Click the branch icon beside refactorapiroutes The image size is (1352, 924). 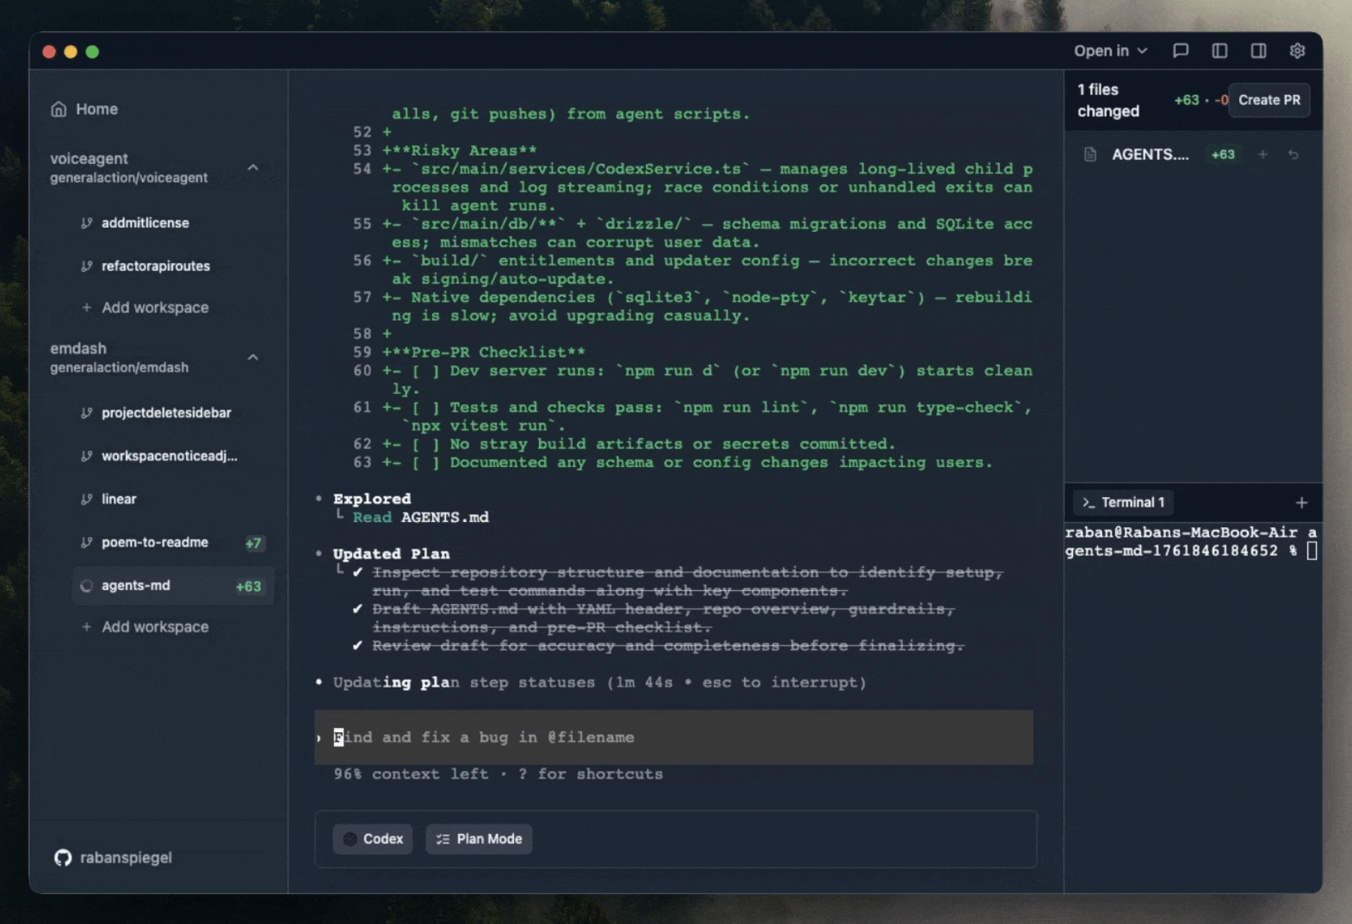86,266
